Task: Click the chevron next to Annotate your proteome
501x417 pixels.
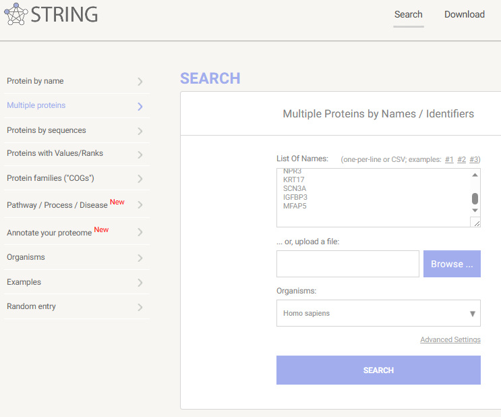Action: pos(140,232)
